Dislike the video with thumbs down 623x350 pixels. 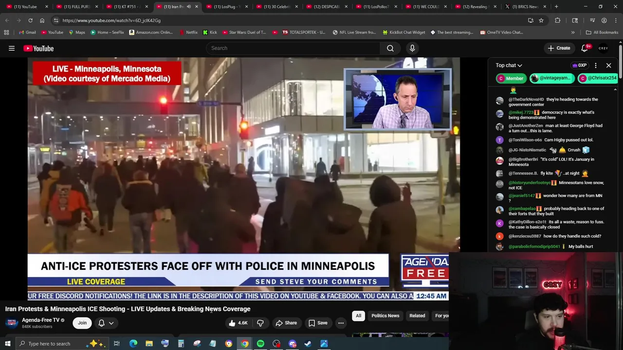click(260, 323)
